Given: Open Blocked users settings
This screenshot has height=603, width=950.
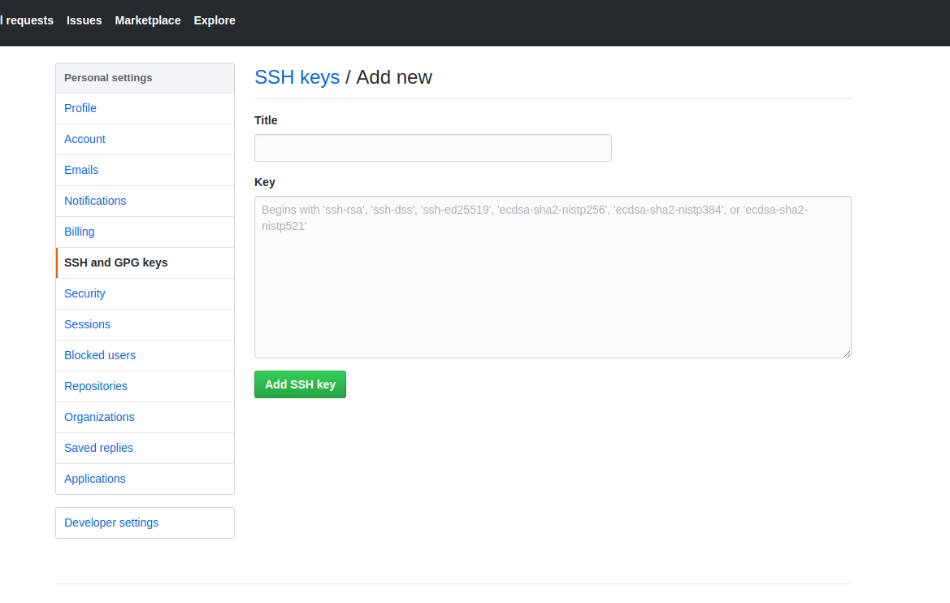Looking at the screenshot, I should [100, 355].
